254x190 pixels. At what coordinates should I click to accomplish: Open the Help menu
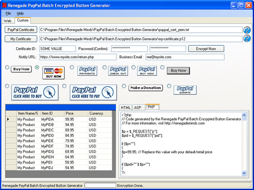[20, 13]
